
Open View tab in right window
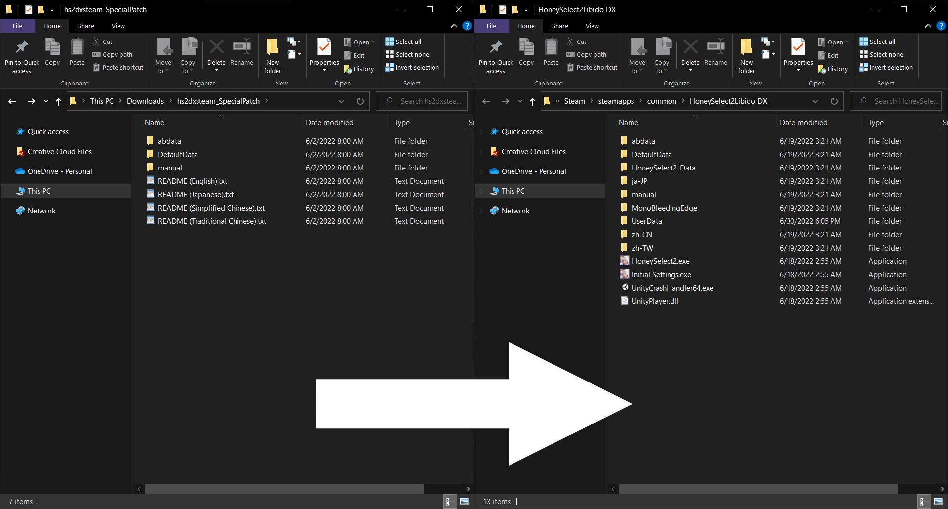point(592,26)
